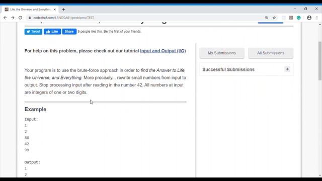This screenshot has width=322, height=181.
Task: Expand Successful Submissions with plus icon
Action: (287, 69)
